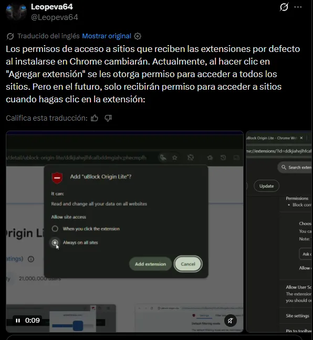Image resolution: width=313 pixels, height=340 pixels.
Task: Open translation settings gear
Action: [138, 36]
